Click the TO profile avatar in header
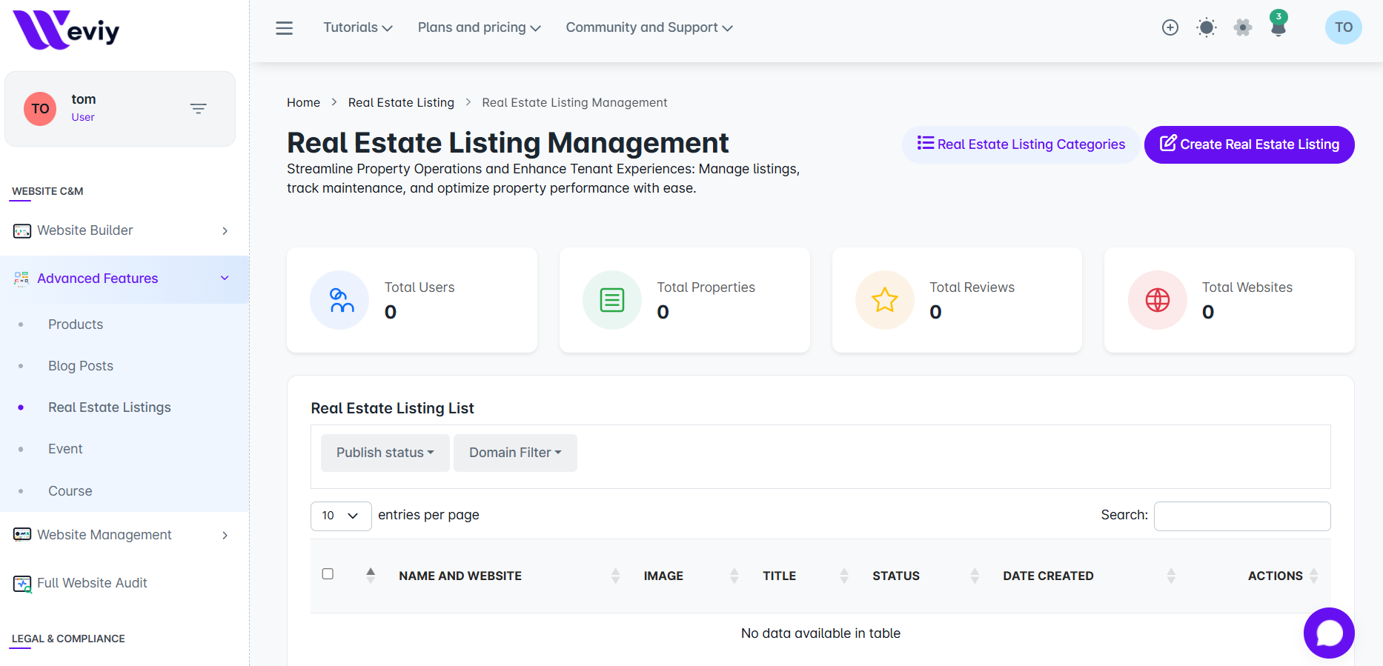 pos(1343,27)
